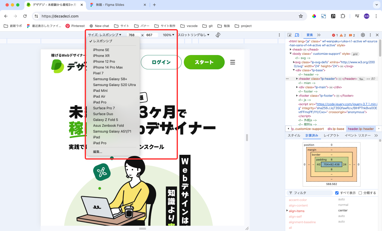Screen dimensions: 382x231
Task: Switch to the スタイル tab
Action: click(x=294, y=135)
